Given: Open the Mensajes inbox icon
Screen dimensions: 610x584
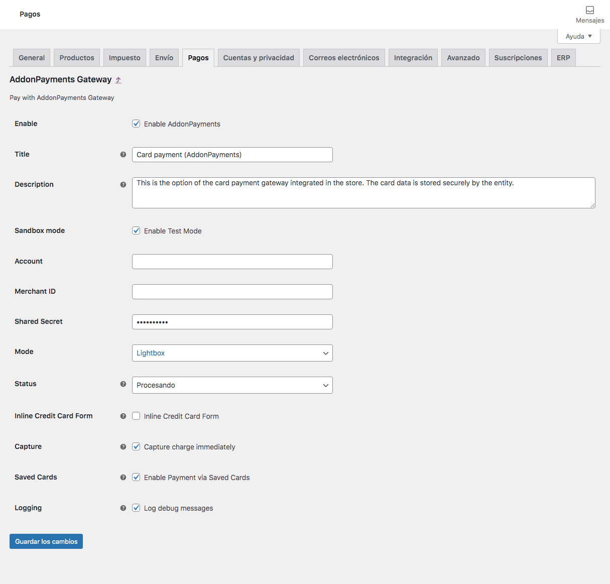Looking at the screenshot, I should click(590, 11).
